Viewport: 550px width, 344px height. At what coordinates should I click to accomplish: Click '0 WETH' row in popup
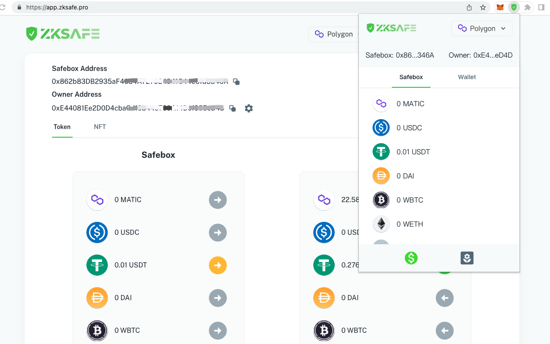pos(439,224)
